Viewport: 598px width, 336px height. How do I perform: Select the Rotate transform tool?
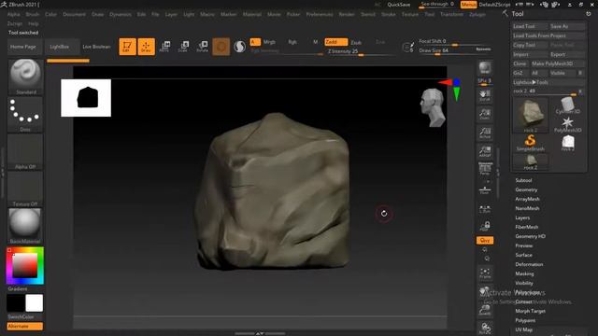click(203, 47)
